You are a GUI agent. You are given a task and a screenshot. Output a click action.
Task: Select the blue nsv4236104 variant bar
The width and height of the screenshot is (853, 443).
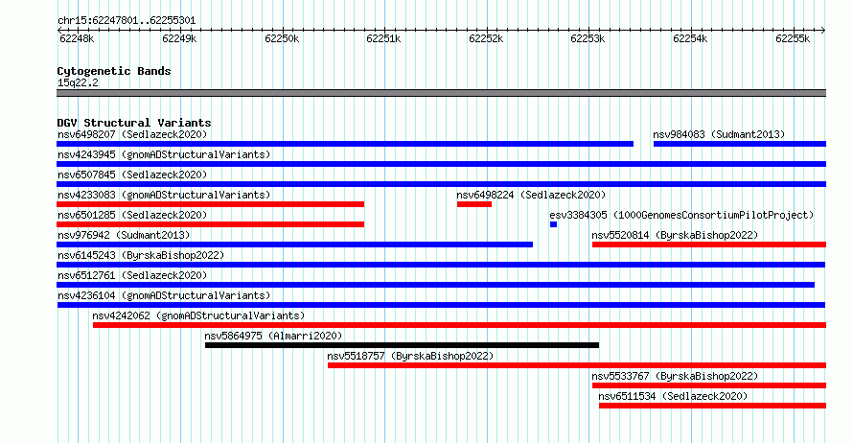(441, 305)
